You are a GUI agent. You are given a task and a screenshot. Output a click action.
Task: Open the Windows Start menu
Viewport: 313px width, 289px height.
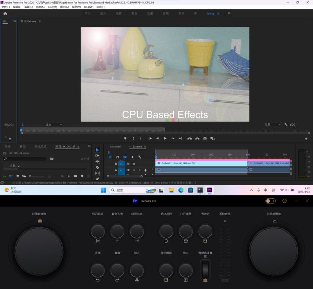103,190
